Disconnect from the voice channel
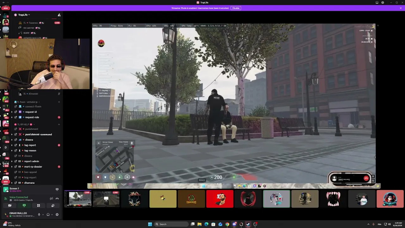Viewport: 405px width, 228px height. pyautogui.click(x=57, y=199)
